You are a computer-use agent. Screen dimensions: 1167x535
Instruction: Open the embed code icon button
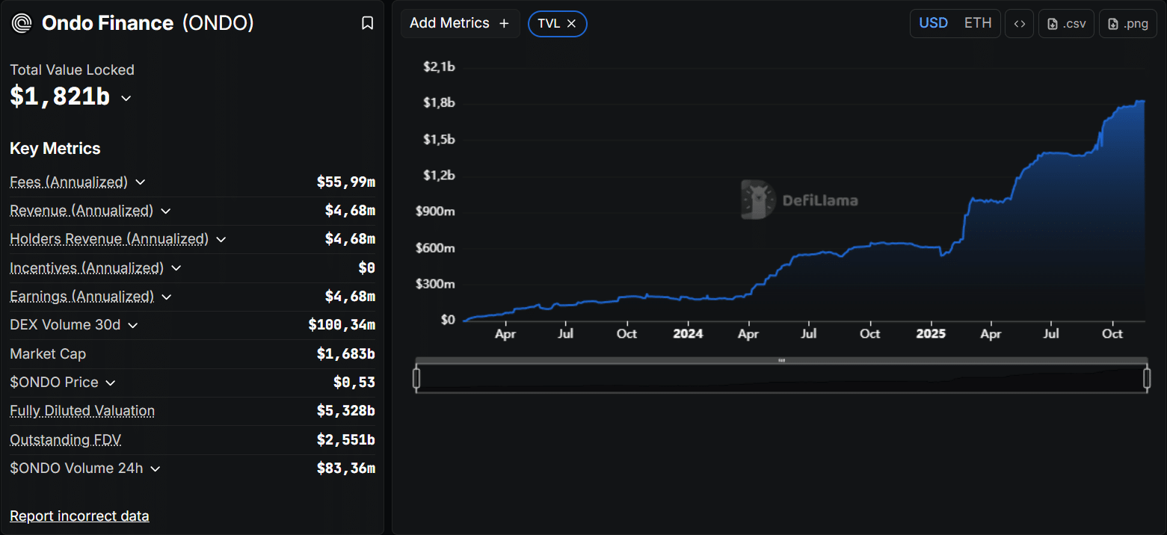[1019, 23]
